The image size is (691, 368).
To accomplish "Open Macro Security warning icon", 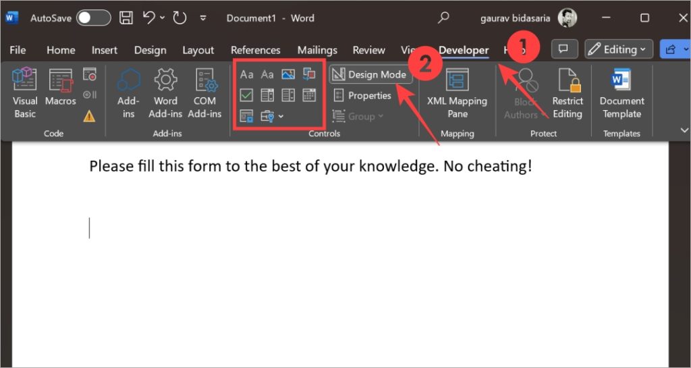I will click(90, 116).
